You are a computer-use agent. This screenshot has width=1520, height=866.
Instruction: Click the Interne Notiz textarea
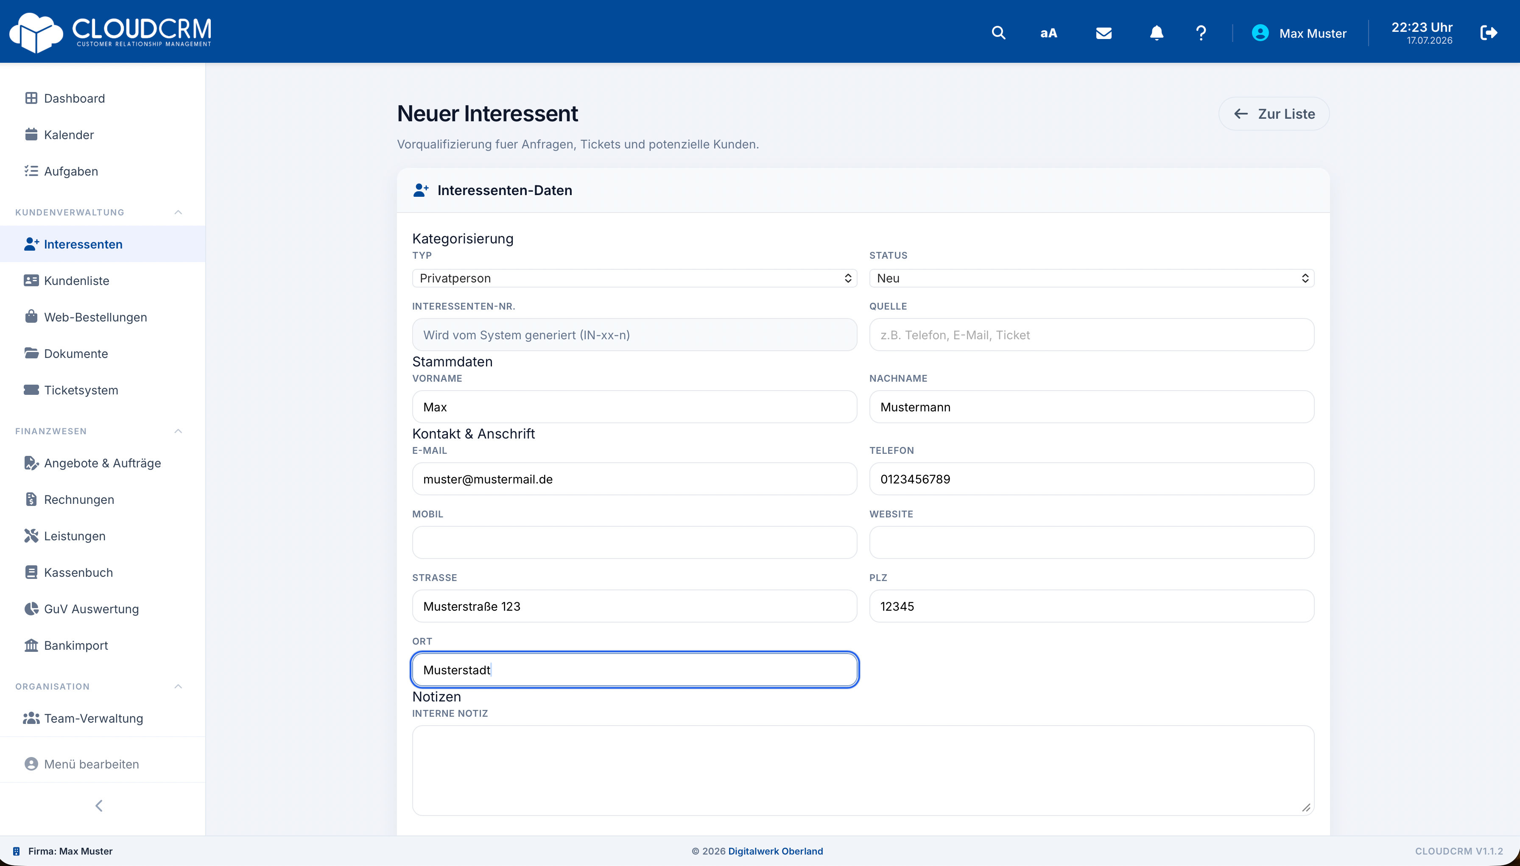coord(863,770)
